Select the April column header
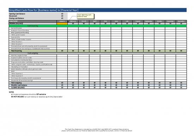Image resolution: width=194 pixels, height=136 pixels. 95,21
